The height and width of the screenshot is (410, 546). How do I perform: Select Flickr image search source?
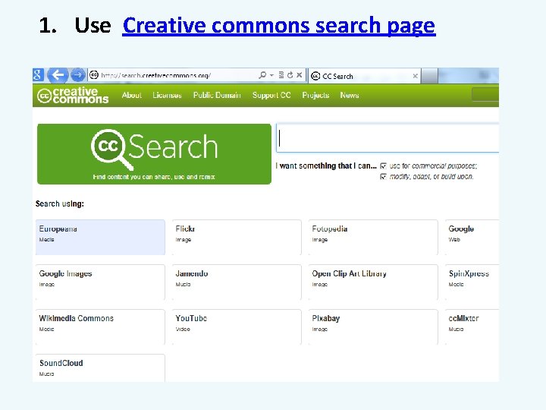point(237,237)
